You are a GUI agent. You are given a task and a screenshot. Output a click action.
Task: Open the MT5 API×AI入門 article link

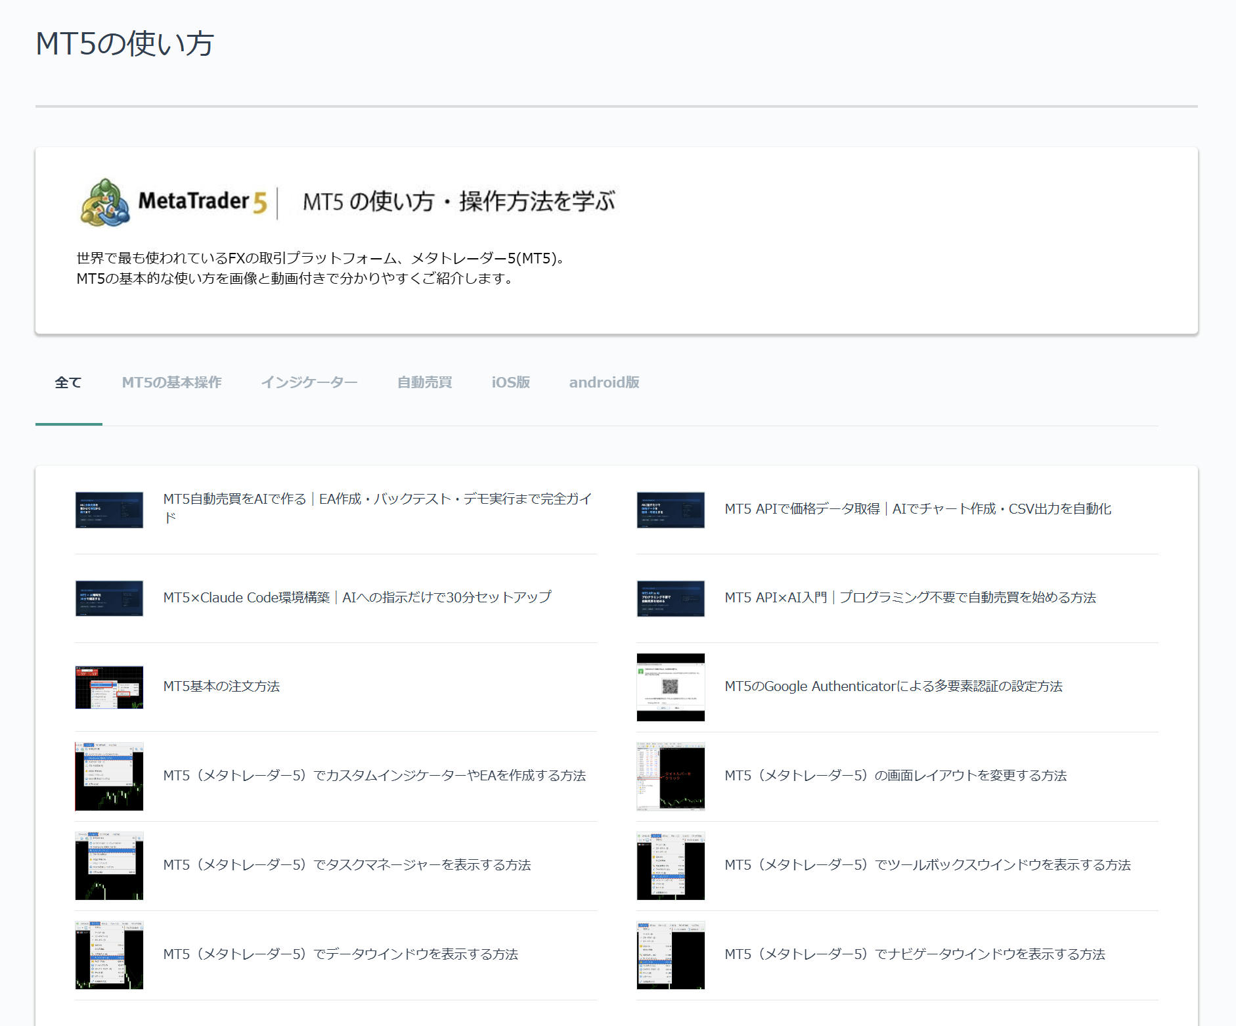910,598
